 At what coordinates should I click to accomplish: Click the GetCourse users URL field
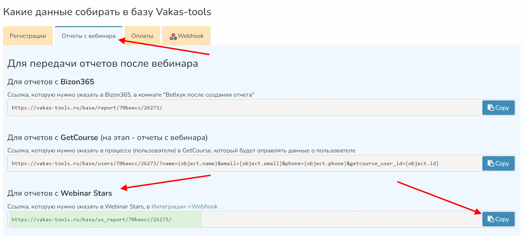tap(241, 163)
